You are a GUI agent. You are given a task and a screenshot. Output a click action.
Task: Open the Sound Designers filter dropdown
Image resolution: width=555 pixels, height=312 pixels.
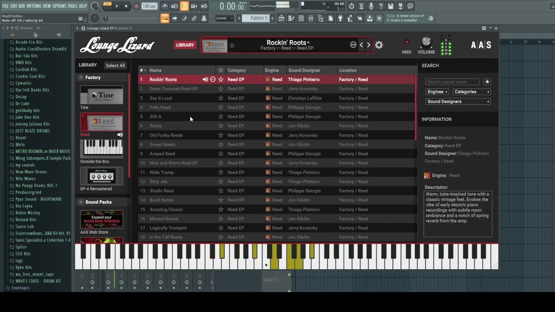458,101
